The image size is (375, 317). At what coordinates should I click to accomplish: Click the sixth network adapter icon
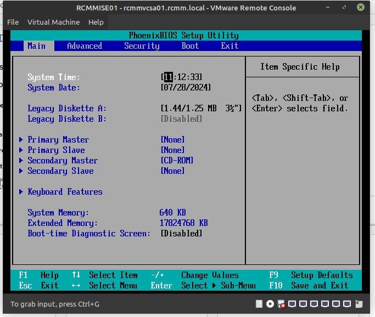coord(347,304)
